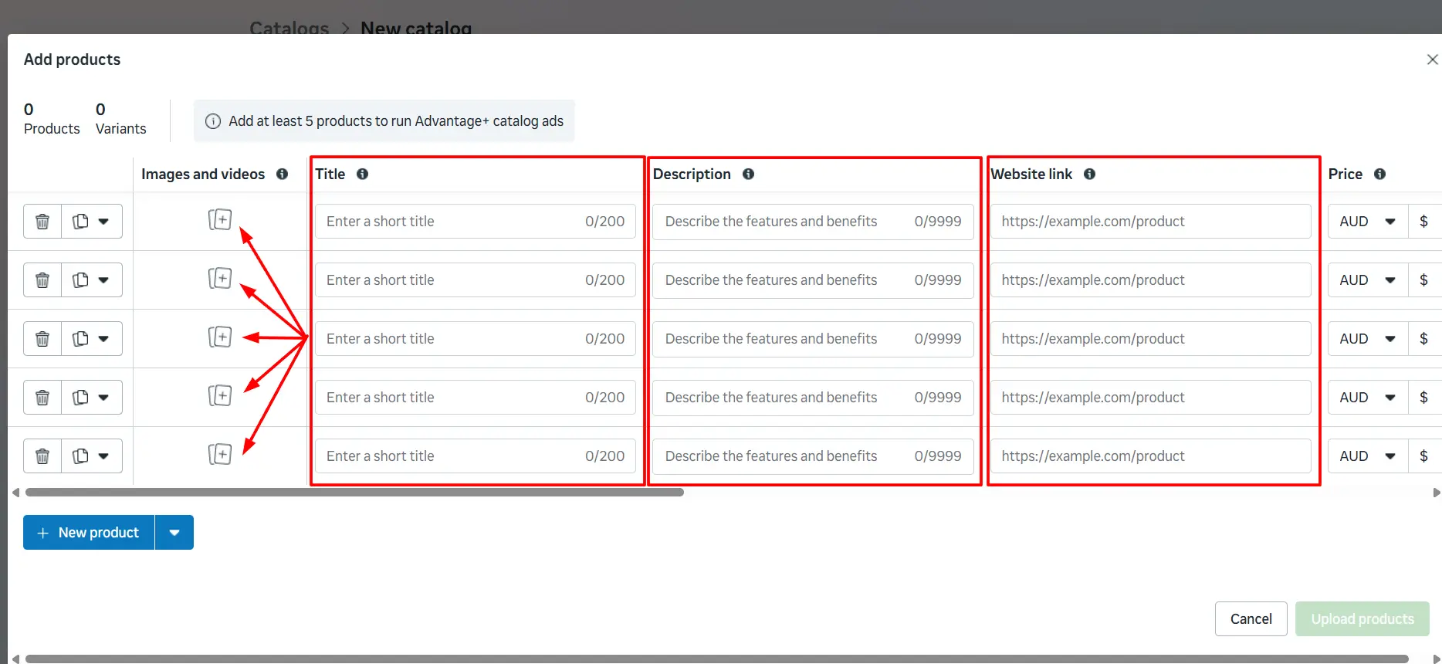Viewport: 1442px width, 664px height.
Task: Click the info icon in the Advantage+ notice
Action: [x=213, y=121]
